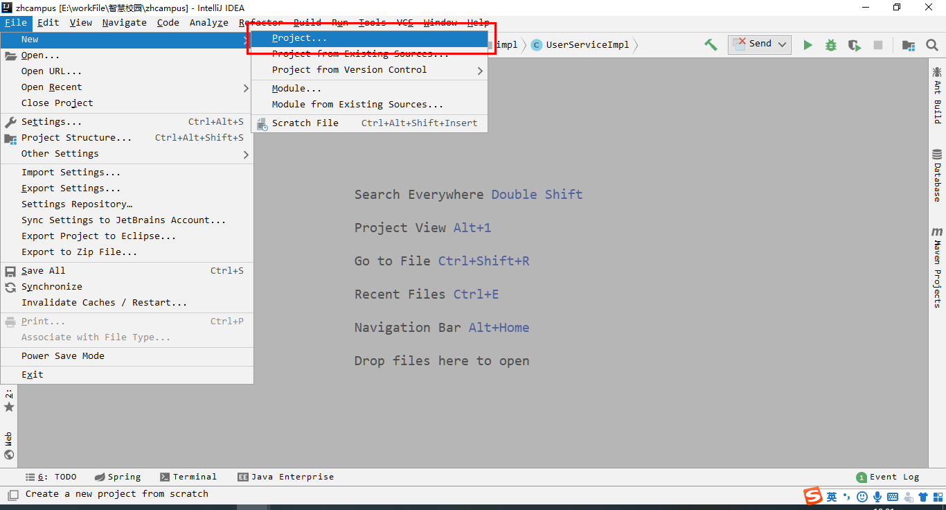
Task: Open the Database tool window
Action: point(937,173)
